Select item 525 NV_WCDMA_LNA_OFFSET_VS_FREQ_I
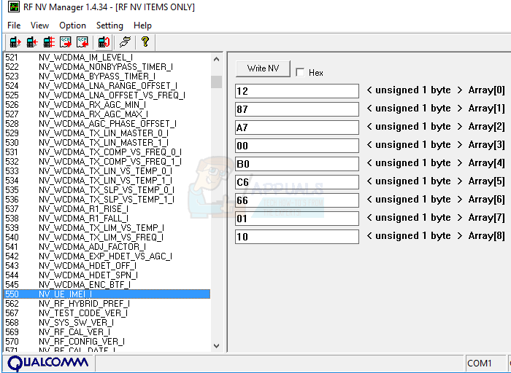This screenshot has width=511, height=373. coord(107,95)
